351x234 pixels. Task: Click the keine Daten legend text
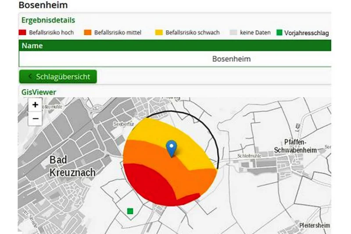click(255, 32)
